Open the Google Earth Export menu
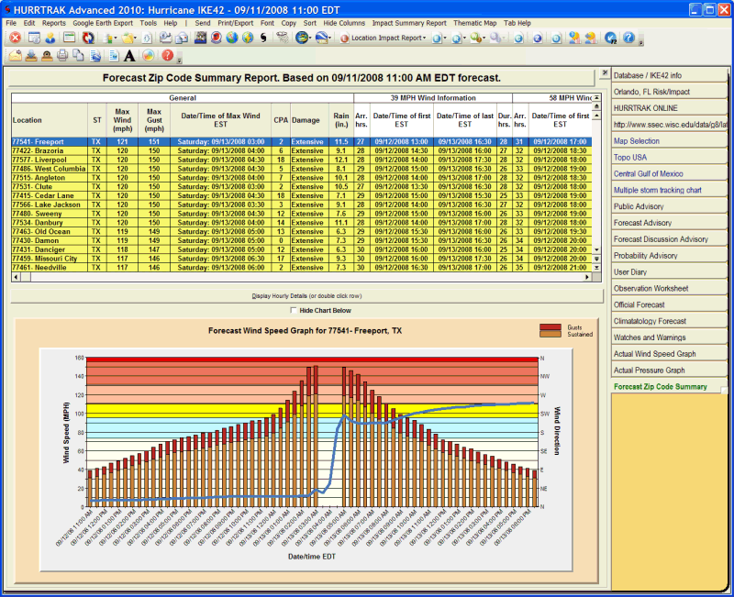 pyautogui.click(x=103, y=22)
